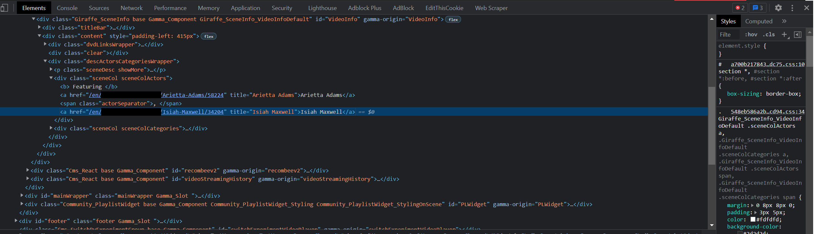Screen dimensions: 830x234
Task: Open the Computed tab
Action: click(759, 21)
